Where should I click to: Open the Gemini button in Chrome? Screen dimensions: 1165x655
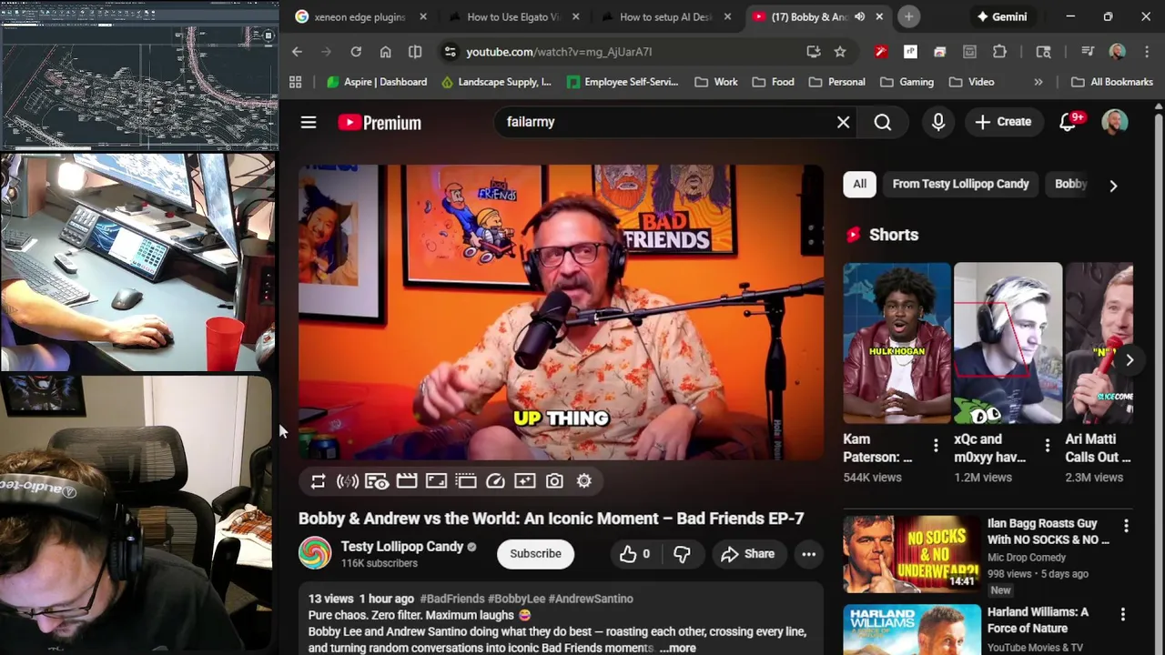(x=1001, y=16)
